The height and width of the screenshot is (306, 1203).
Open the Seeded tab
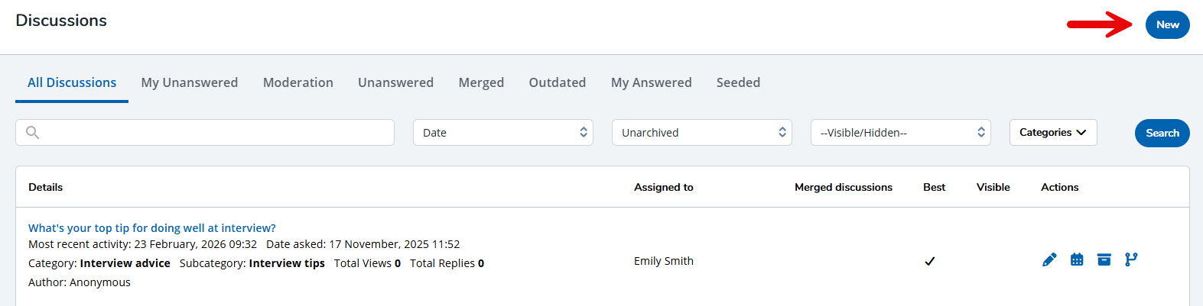[x=738, y=82]
